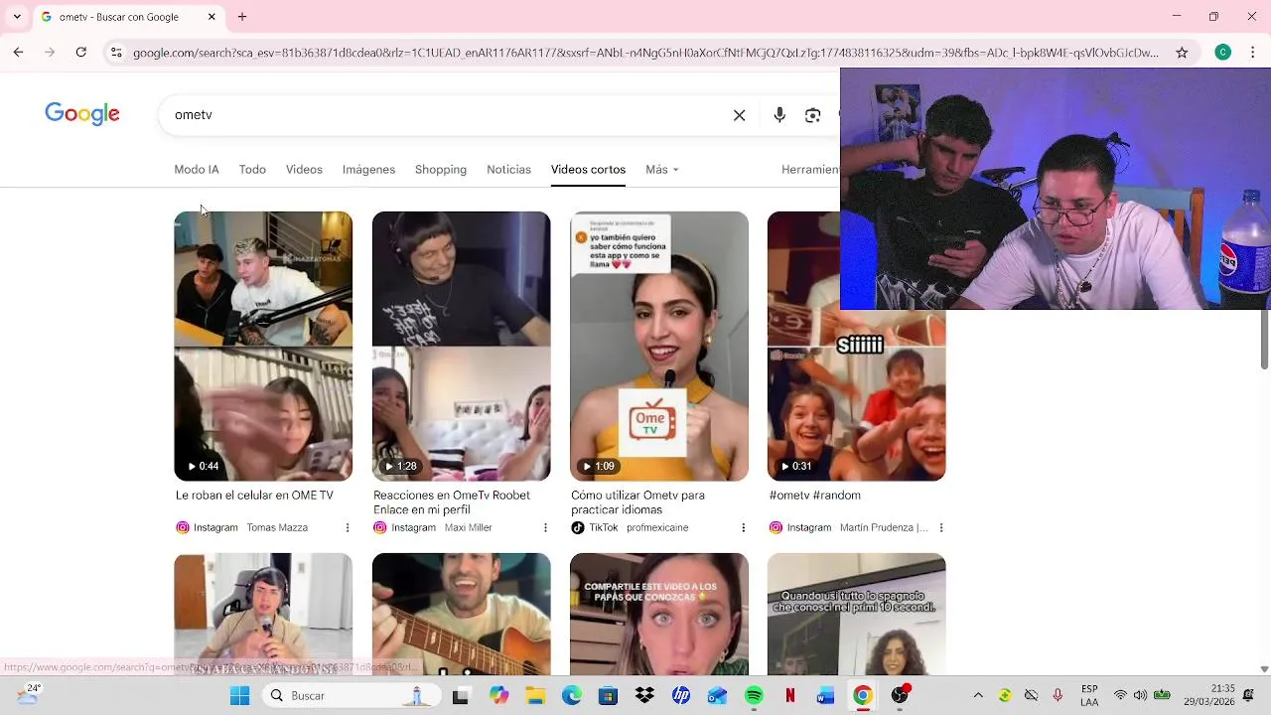Open Quando usi tutto lo spagnolo thumbnail
This screenshot has height=715, width=1271.
(856, 614)
